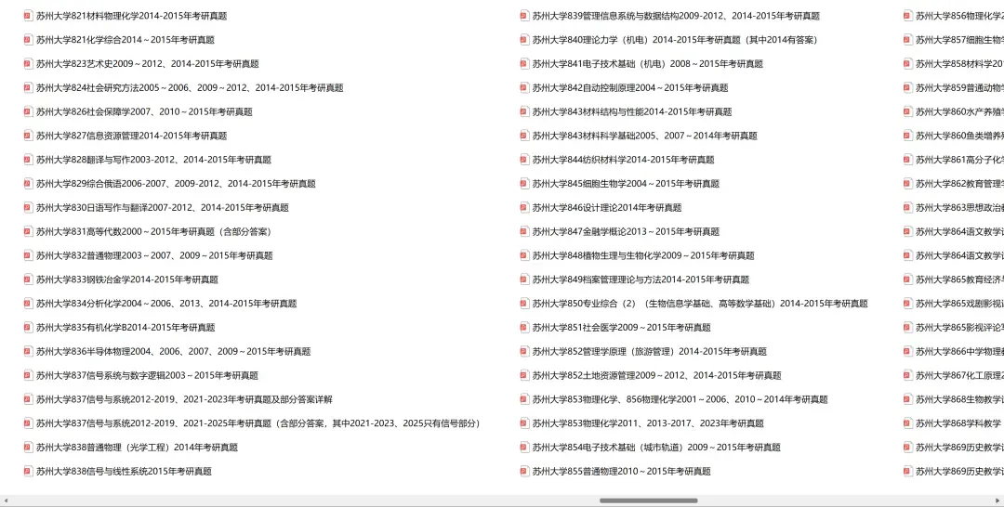Screen dimensions: 1004x507
Task: Click PDF icon for 苏州大学821化学综合 file
Action: tap(28, 40)
